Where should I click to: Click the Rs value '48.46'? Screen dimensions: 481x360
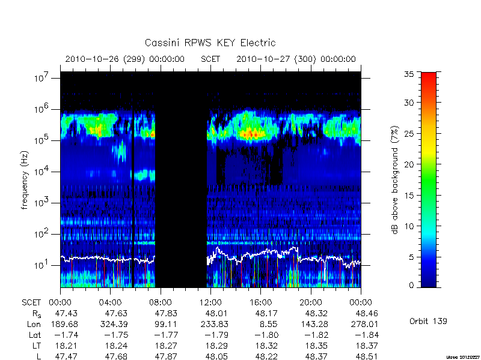coord(367,313)
